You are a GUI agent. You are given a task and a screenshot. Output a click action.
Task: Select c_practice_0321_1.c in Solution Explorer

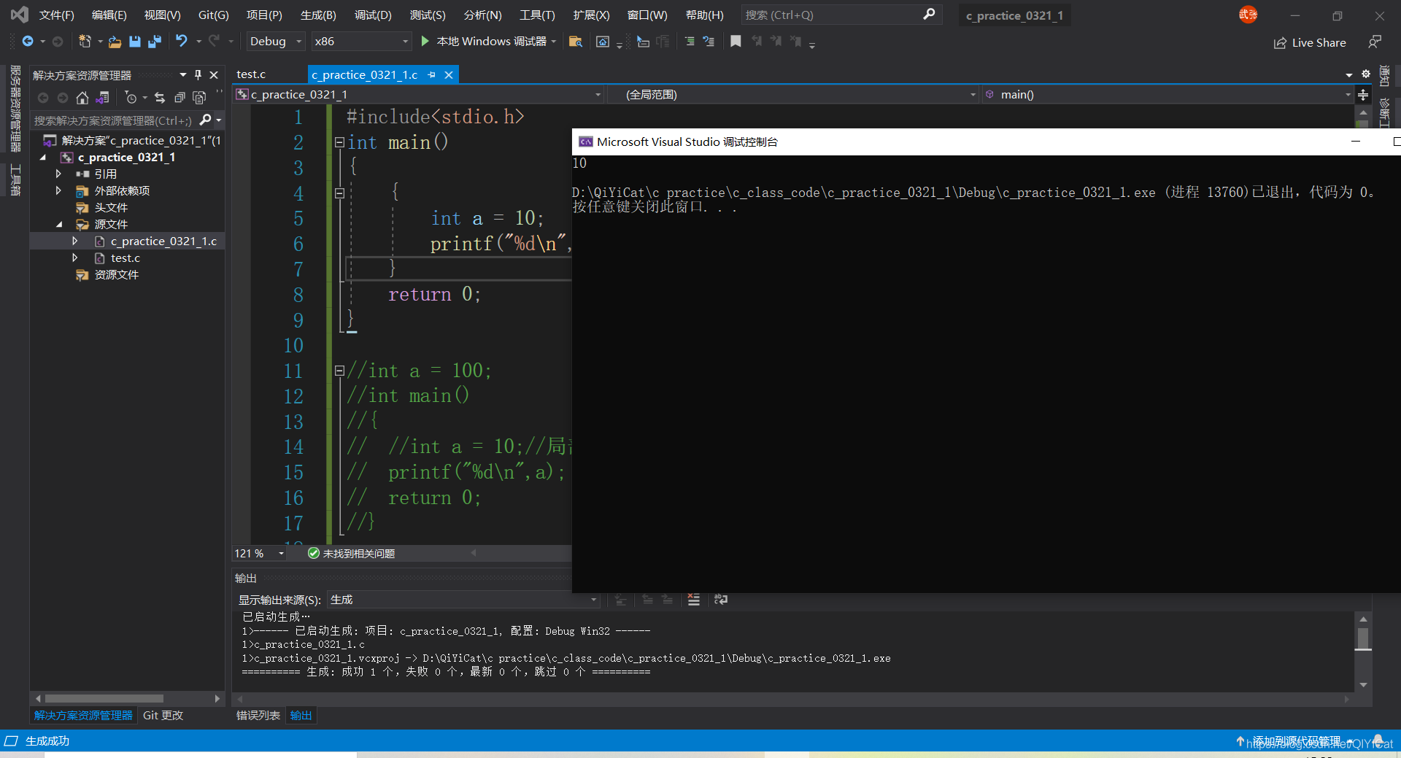tap(163, 241)
